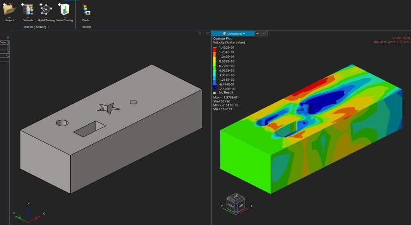Click the Shell 56796 label

pos(222,101)
